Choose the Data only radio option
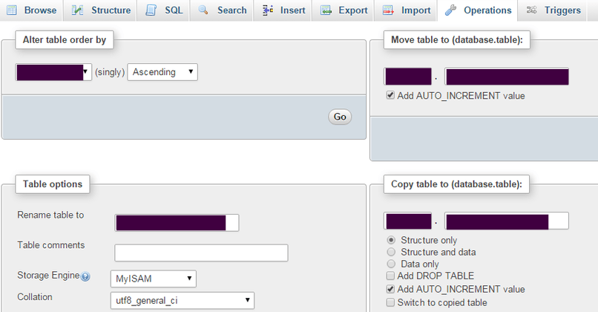This screenshot has width=598, height=312. (391, 264)
